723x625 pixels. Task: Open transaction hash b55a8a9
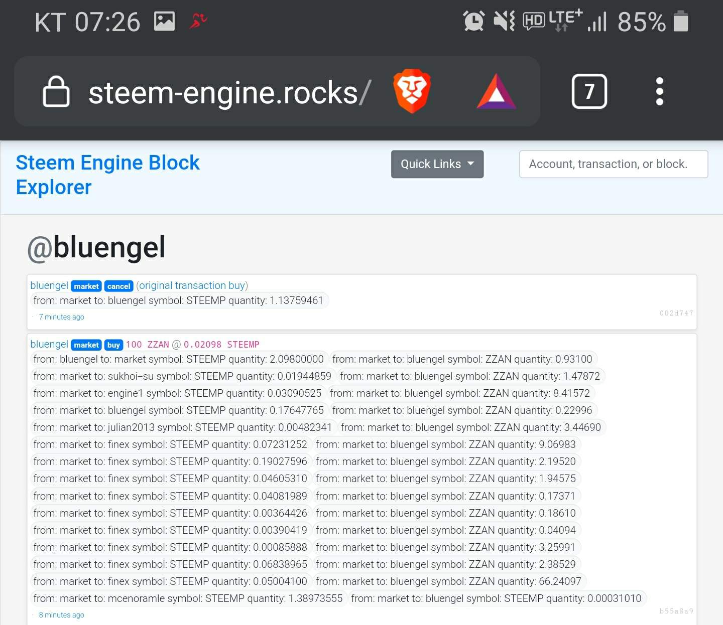point(676,611)
